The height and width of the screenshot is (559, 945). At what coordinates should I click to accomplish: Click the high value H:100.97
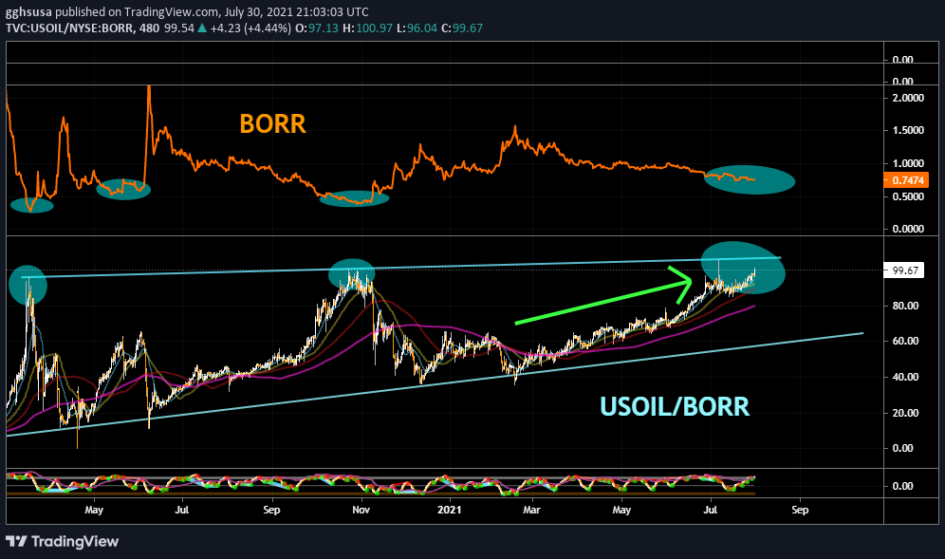coord(367,28)
